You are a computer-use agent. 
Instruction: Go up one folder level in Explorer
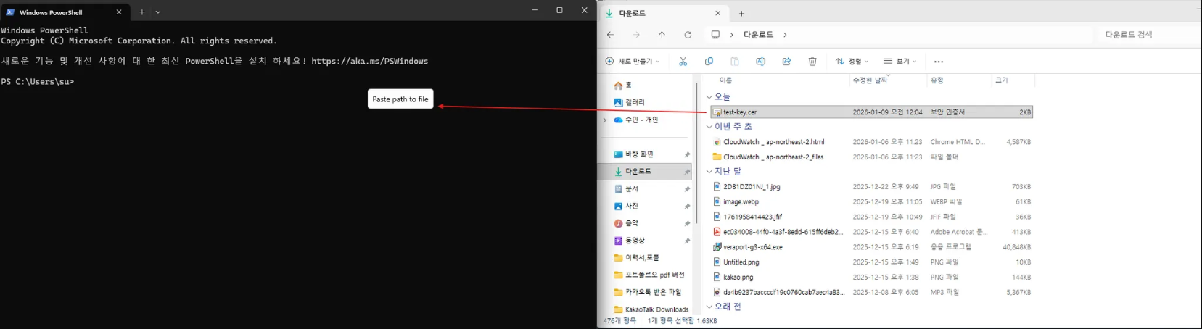pos(662,35)
